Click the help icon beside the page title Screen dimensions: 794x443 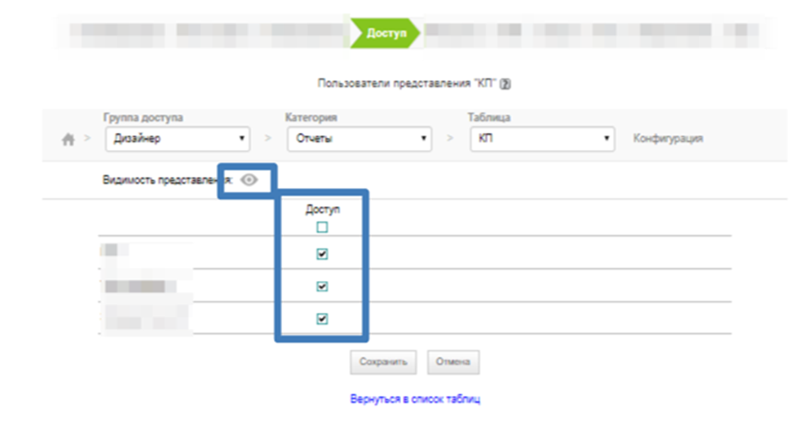(505, 84)
